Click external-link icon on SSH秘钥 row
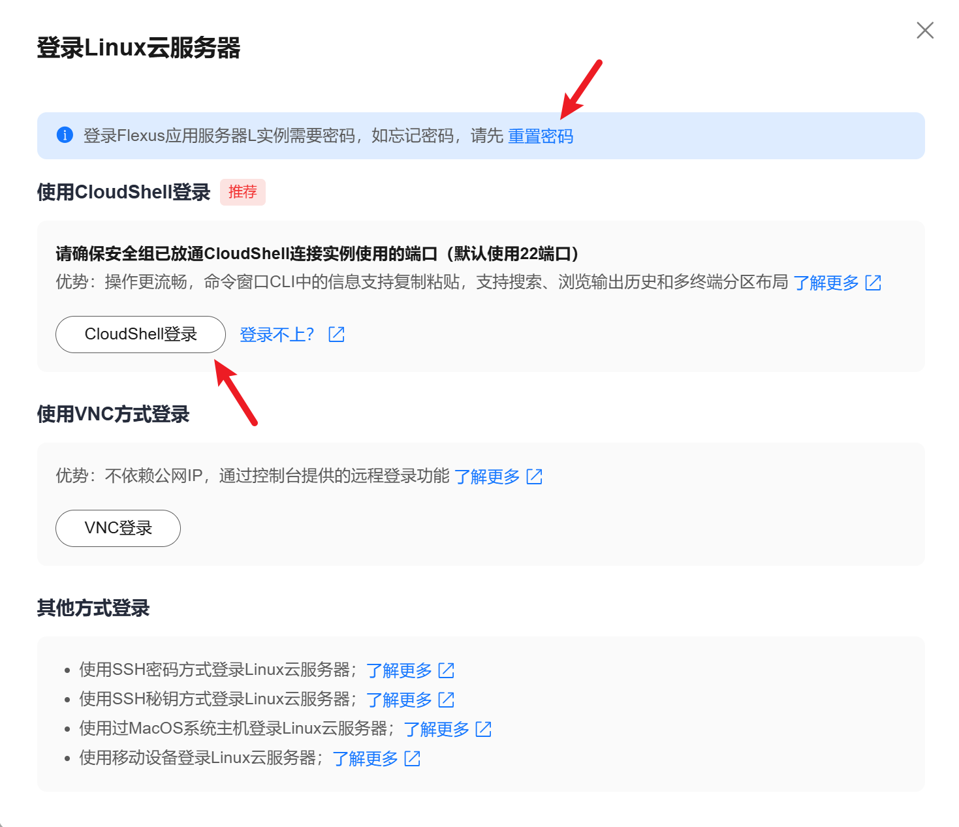Image resolution: width=959 pixels, height=827 pixels. click(447, 700)
